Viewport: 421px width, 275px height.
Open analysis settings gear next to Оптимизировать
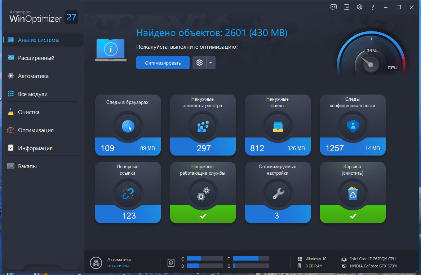click(x=199, y=63)
